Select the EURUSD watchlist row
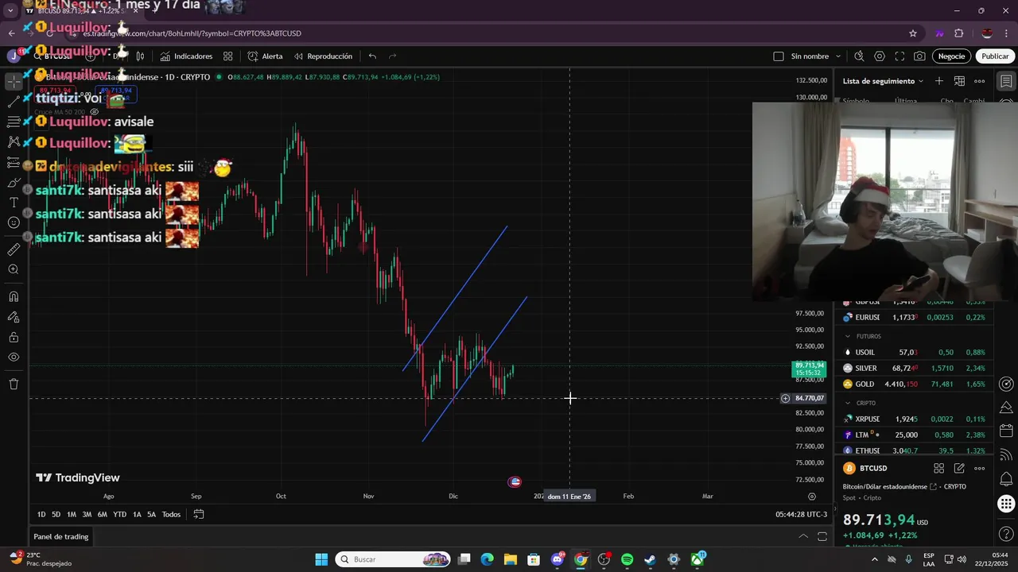This screenshot has width=1018, height=572. [x=914, y=317]
